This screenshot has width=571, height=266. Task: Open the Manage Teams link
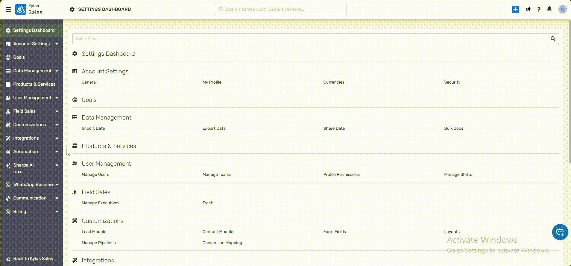pos(217,174)
